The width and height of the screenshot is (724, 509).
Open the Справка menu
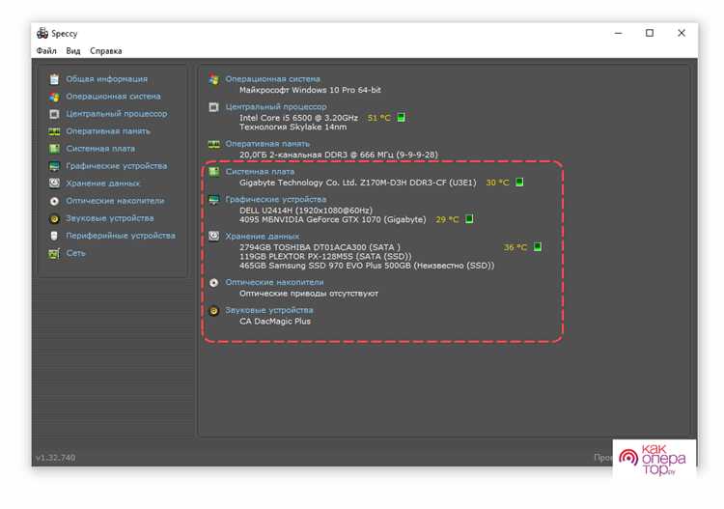click(x=106, y=51)
